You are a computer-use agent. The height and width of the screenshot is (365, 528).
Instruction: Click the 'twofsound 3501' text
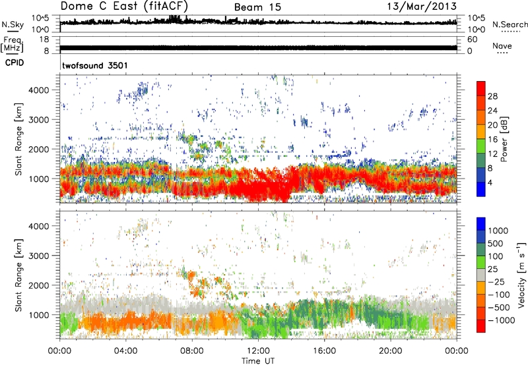coord(95,65)
